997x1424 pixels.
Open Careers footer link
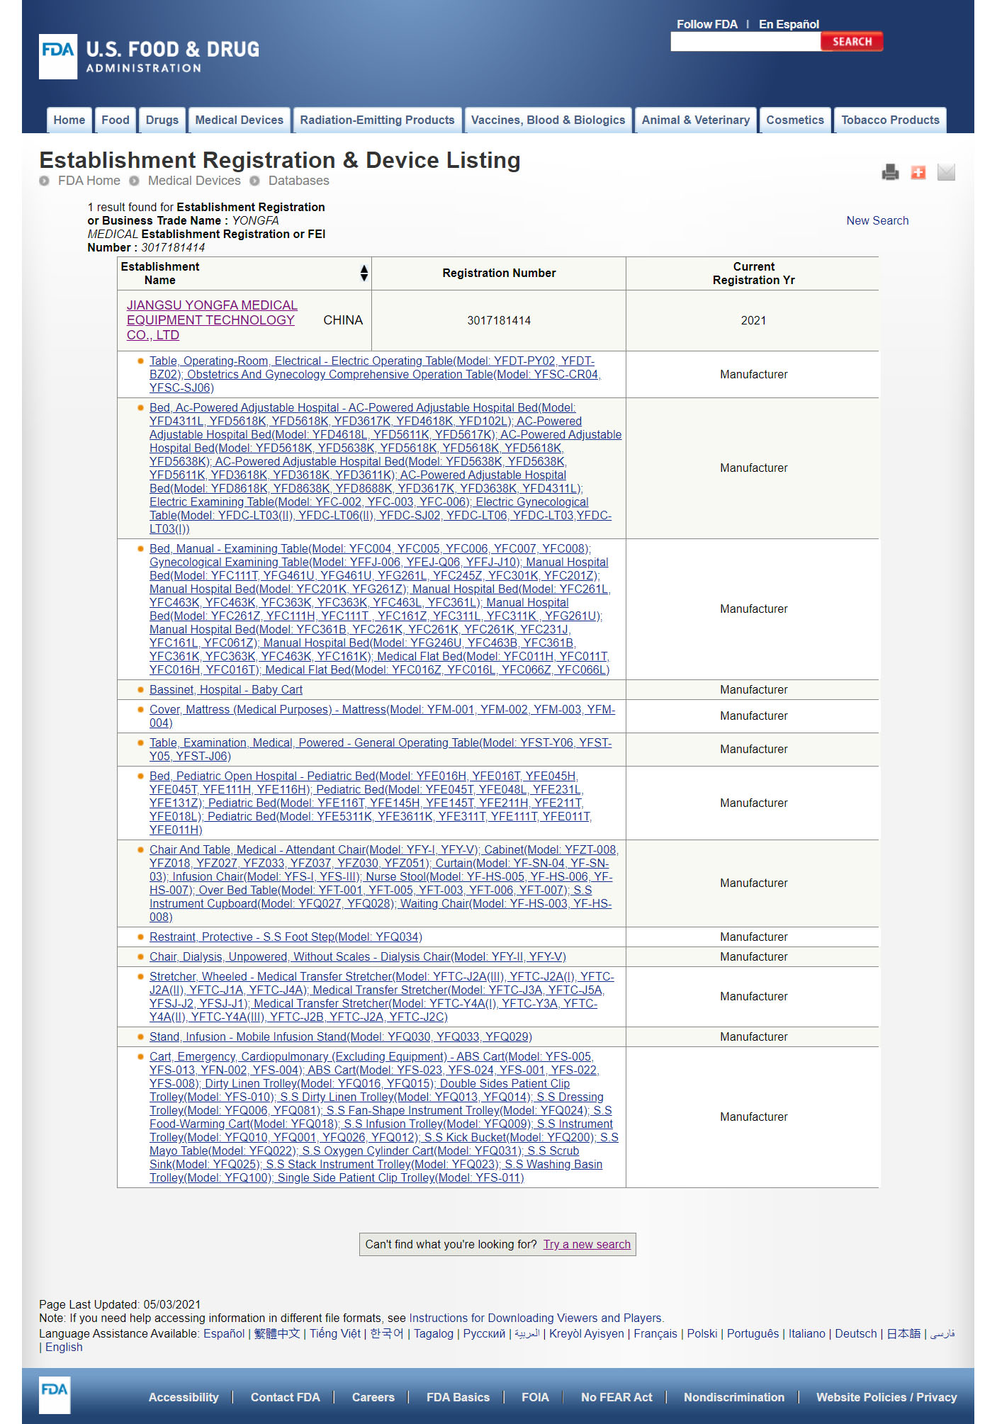[x=373, y=1397]
